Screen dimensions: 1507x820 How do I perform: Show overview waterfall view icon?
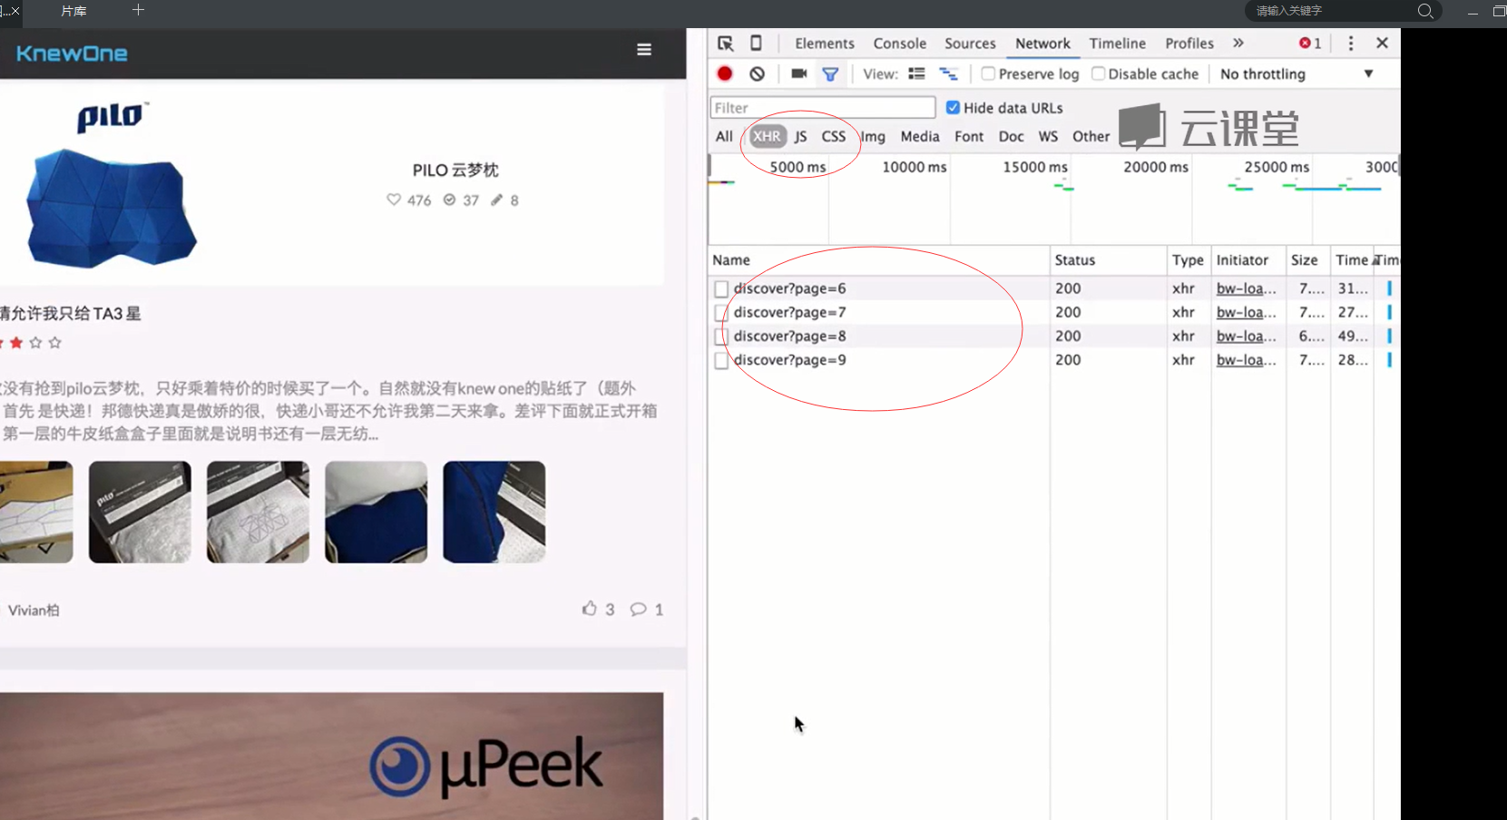(948, 73)
